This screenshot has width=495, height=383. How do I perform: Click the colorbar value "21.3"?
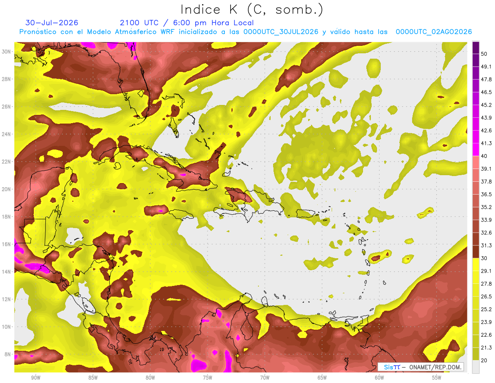click(x=487, y=347)
